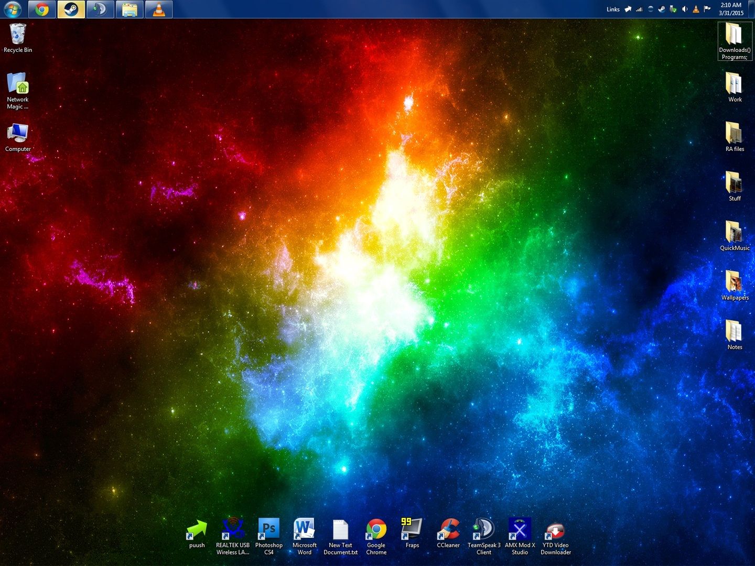
Task: Select the TeamSpeak 3 Client desktop shortcut
Action: coord(484,530)
